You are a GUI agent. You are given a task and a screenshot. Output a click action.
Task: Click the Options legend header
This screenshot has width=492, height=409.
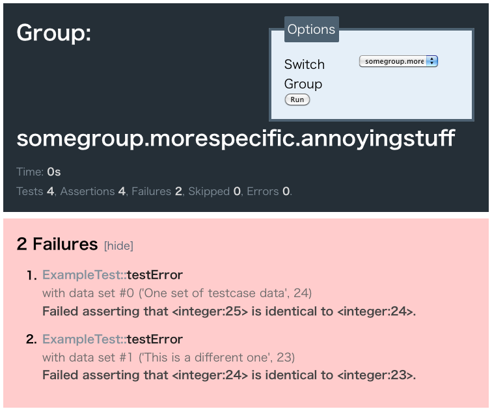pos(311,29)
